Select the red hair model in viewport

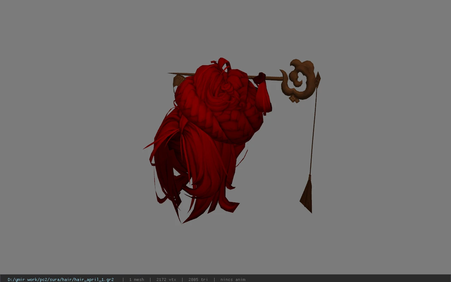208,141
